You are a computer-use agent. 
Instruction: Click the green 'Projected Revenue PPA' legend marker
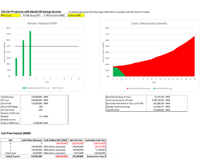coord(24,88)
